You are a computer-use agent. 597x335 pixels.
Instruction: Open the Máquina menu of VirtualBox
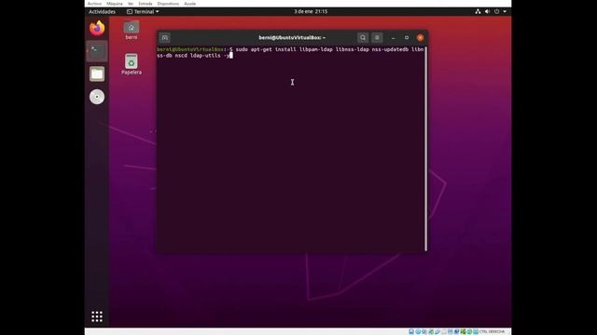tap(115, 4)
